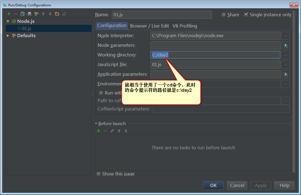The width and height of the screenshot is (301, 195).
Task: Focus JavaScript file field showing 01.js
Action: click(x=215, y=65)
